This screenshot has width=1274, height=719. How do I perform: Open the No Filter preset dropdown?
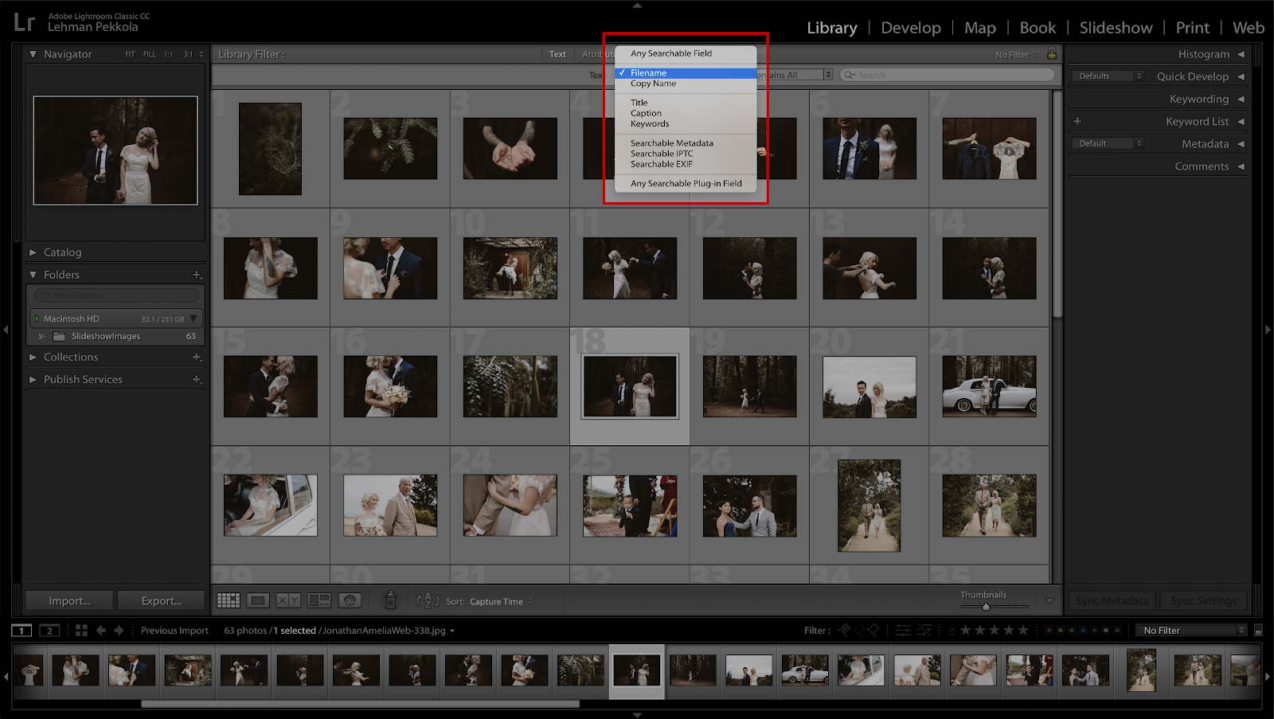(x=1190, y=630)
